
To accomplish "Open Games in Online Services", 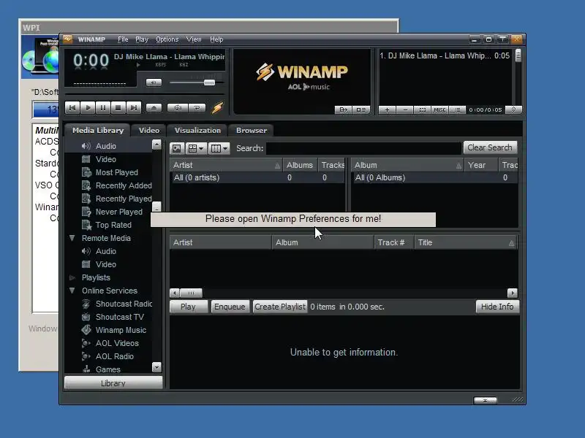I will [x=107, y=369].
